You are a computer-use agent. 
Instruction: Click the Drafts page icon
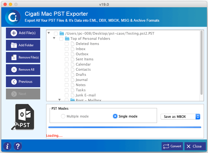(72, 74)
